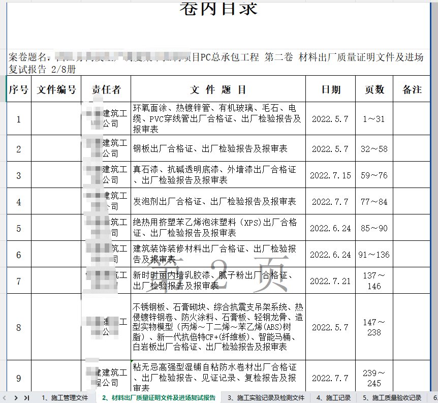Click the 文件题目 header cell
Viewport: 438px width, 403px height.
tap(218, 89)
